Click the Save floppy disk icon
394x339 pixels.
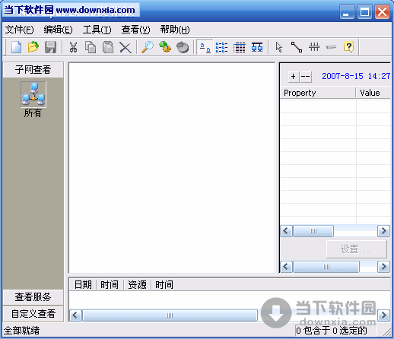tap(50, 47)
